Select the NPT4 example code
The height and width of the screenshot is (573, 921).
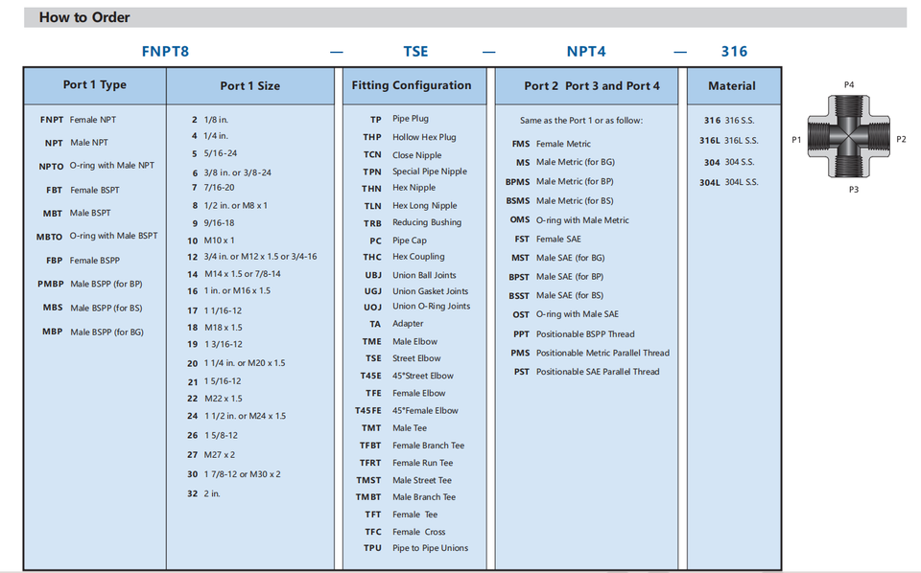click(x=585, y=52)
